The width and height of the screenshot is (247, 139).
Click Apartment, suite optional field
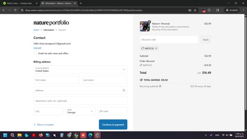pos(80,101)
